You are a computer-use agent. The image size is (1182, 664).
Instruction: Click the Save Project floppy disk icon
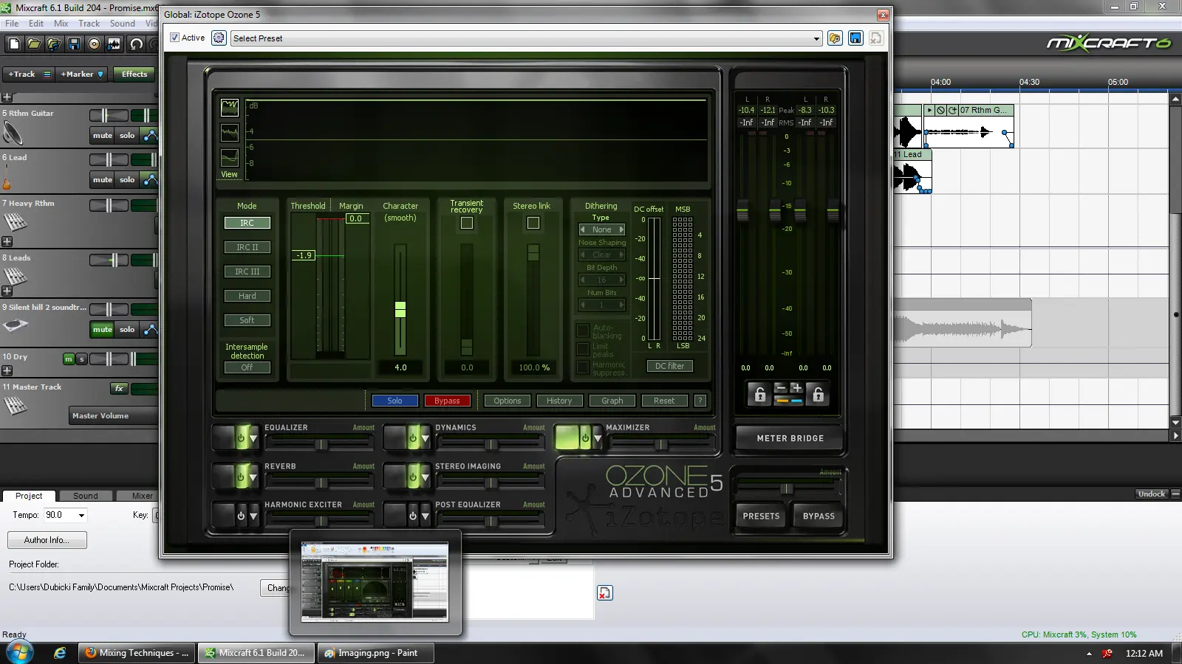(x=74, y=44)
